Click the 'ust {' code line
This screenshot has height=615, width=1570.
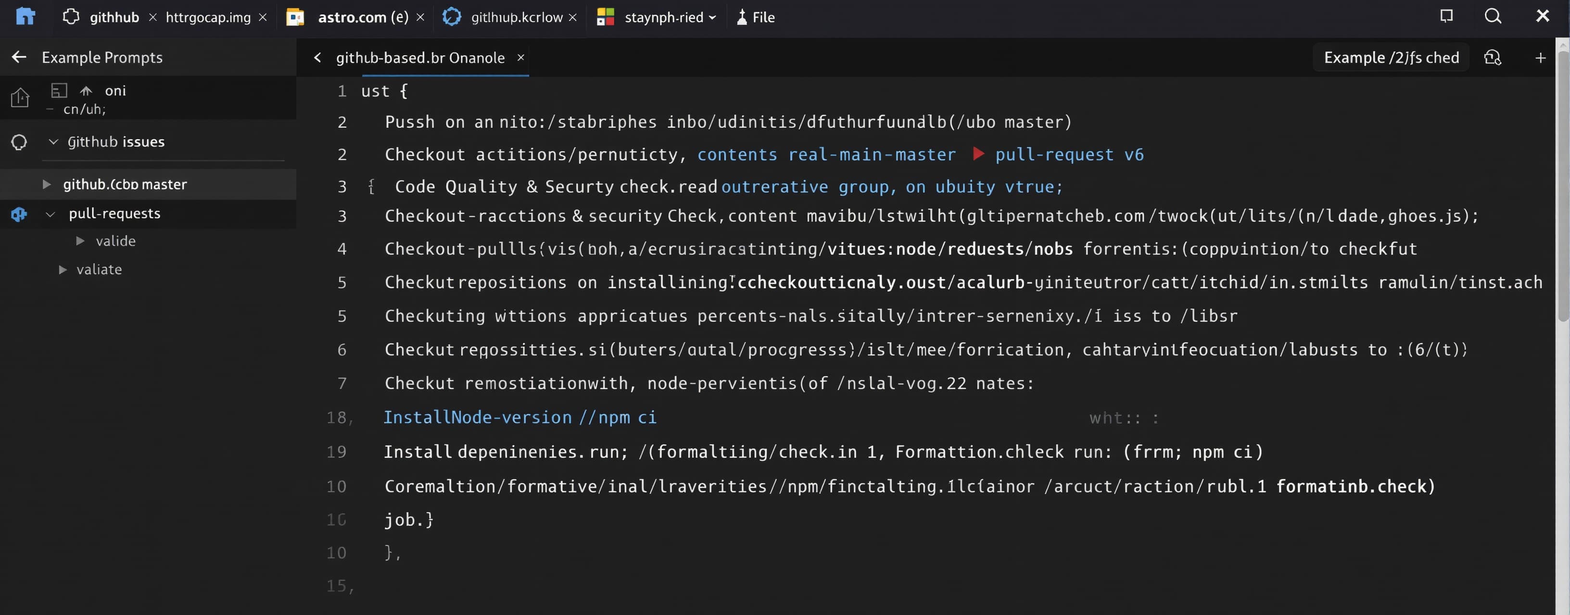pos(384,91)
